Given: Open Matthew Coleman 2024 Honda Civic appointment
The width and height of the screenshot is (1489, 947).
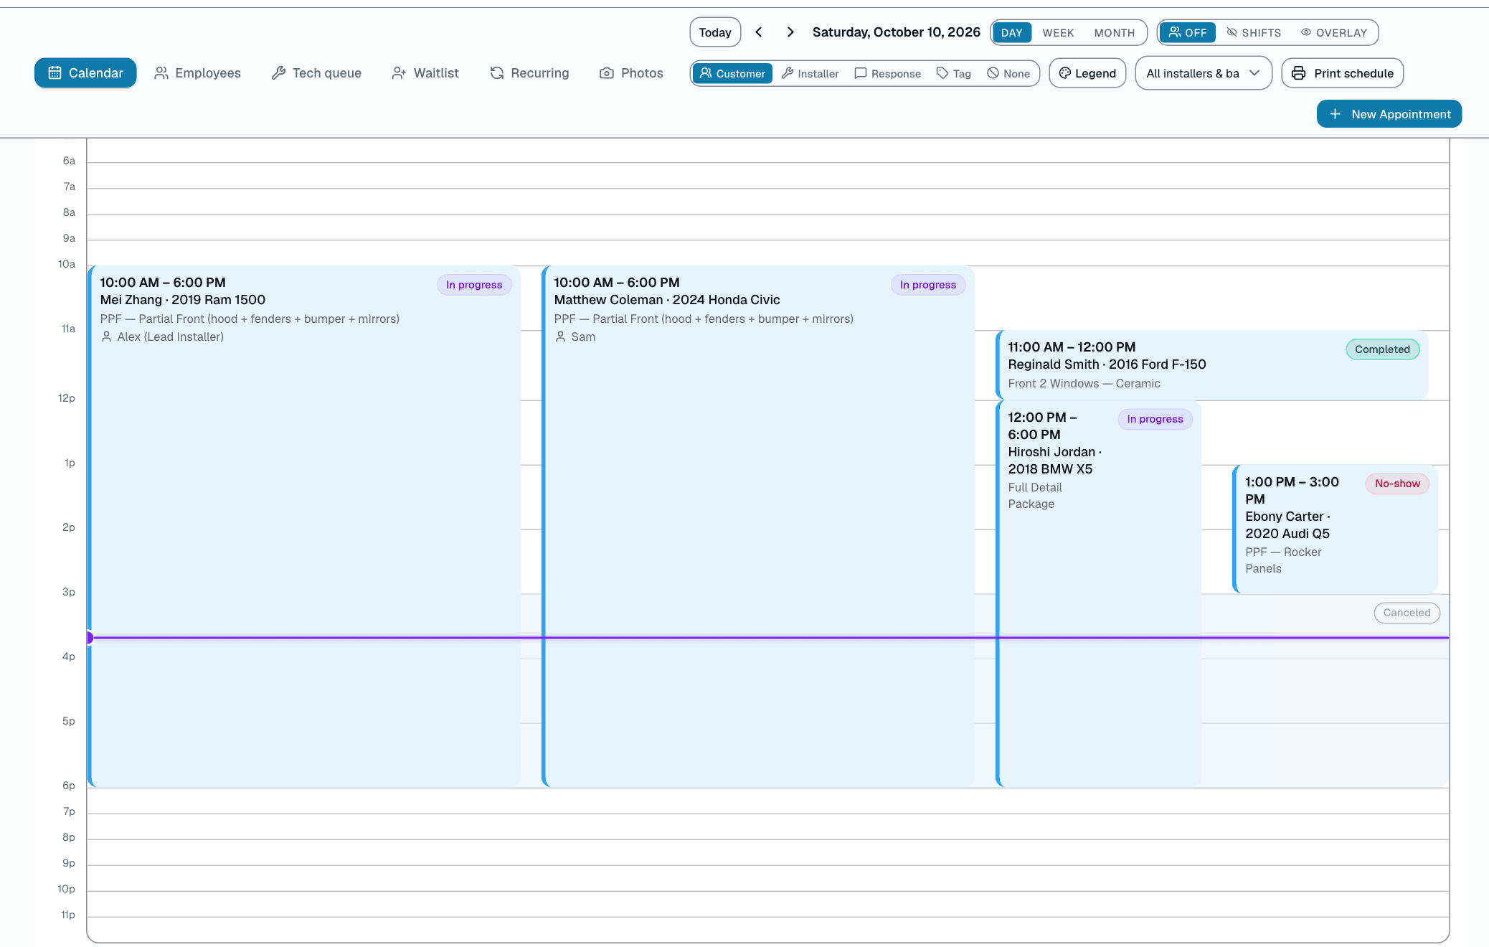Looking at the screenshot, I should pos(759,527).
